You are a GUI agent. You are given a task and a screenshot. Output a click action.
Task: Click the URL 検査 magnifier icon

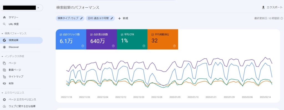4,24
